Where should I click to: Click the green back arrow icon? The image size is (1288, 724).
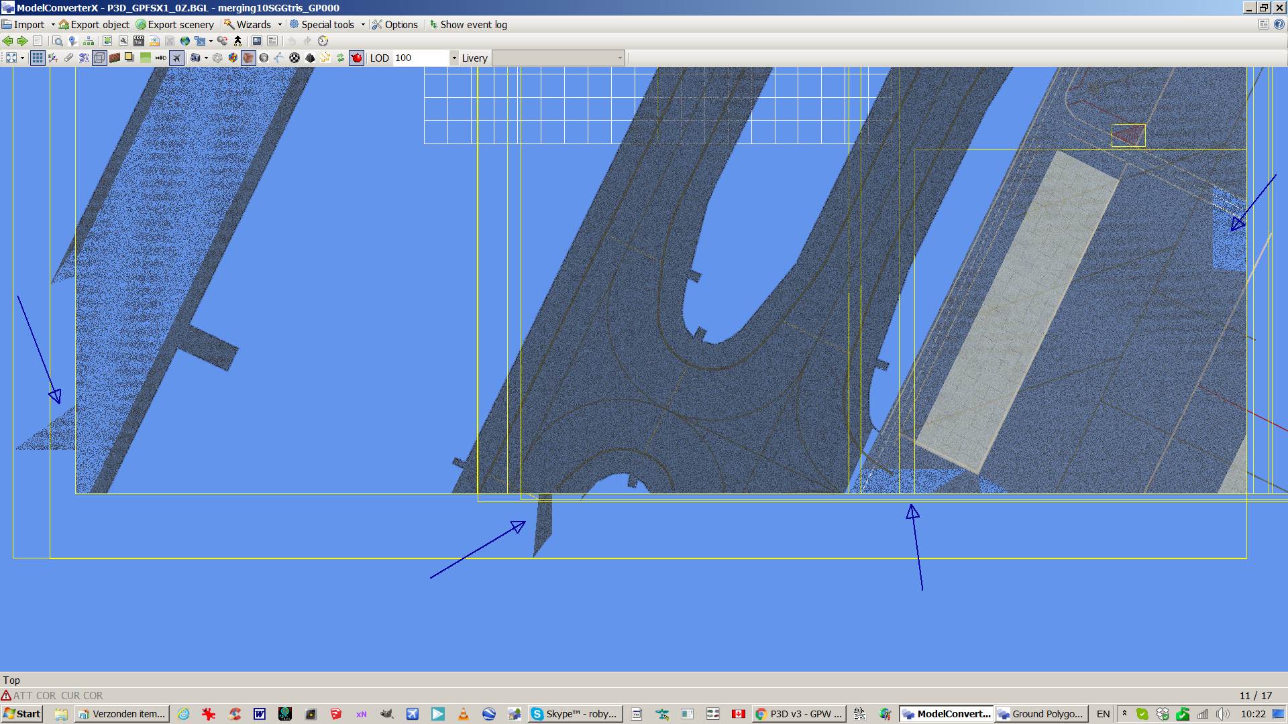[8, 41]
